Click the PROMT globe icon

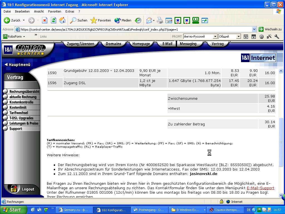click(x=261, y=37)
